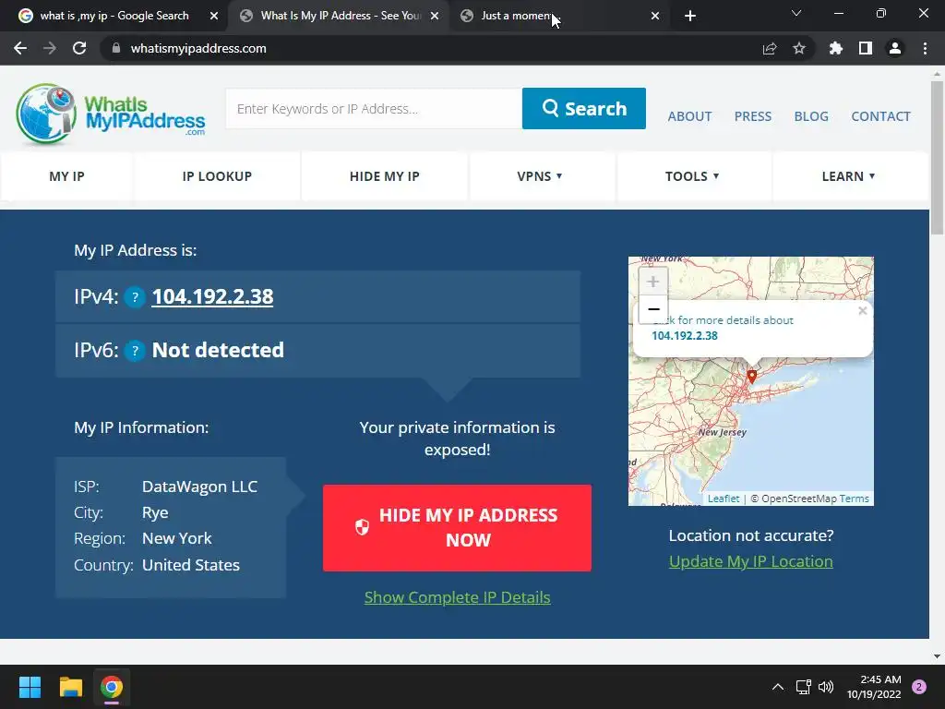Open the ABOUT link
The height and width of the screenshot is (709, 945).
tap(689, 116)
